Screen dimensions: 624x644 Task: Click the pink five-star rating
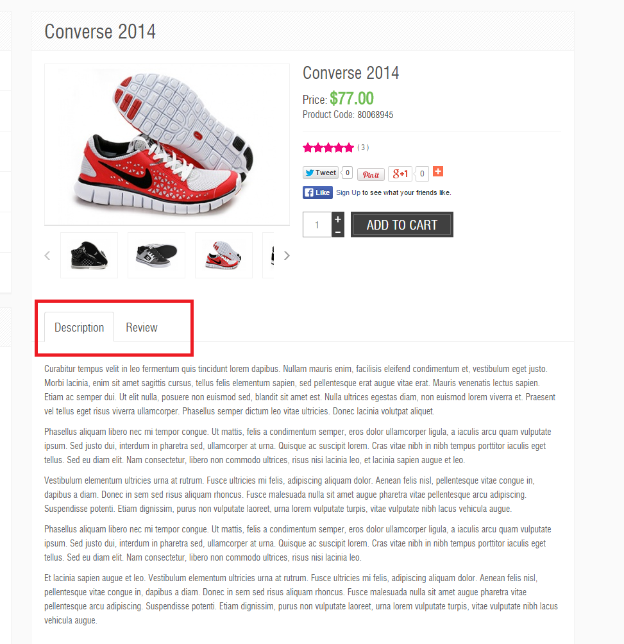(328, 148)
